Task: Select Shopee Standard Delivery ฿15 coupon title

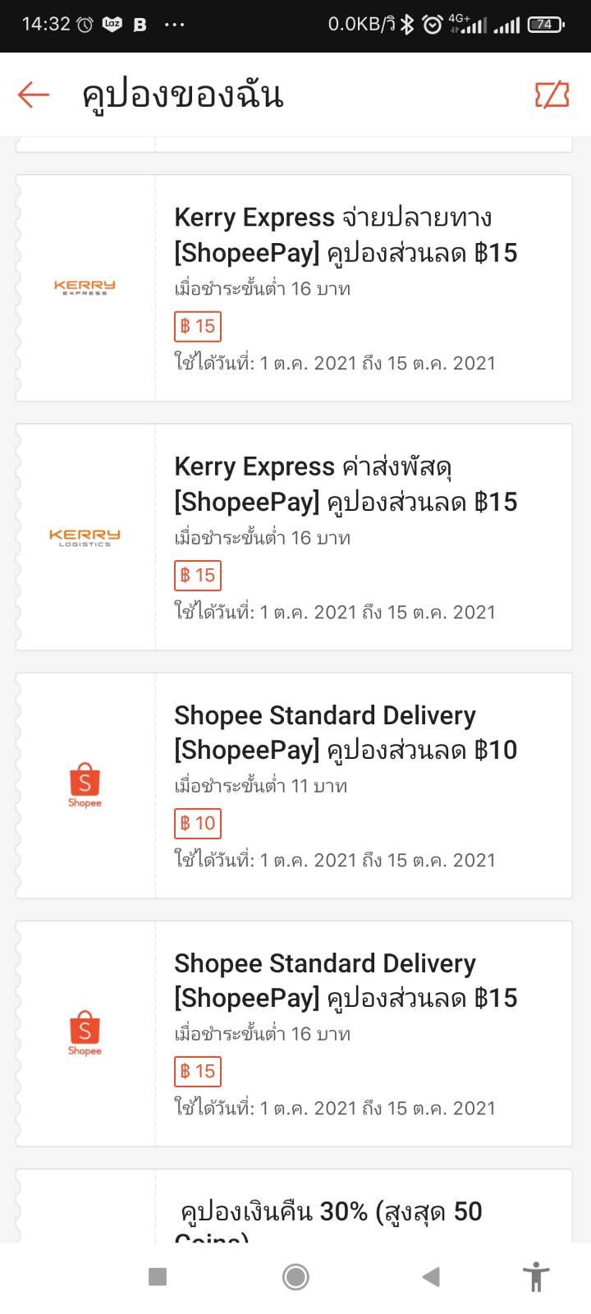Action: click(x=346, y=981)
